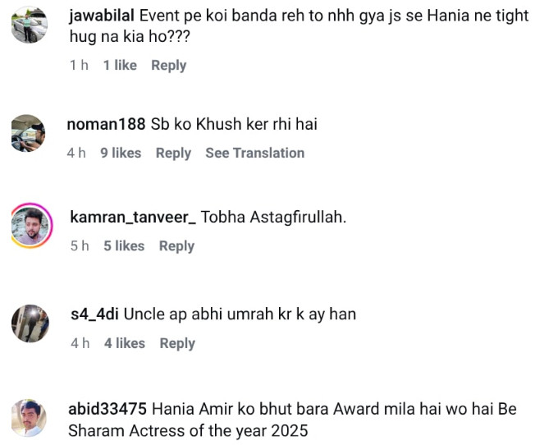This screenshot has width=535, height=445.
Task: Reply to jawabilal's comment
Action: tap(168, 65)
